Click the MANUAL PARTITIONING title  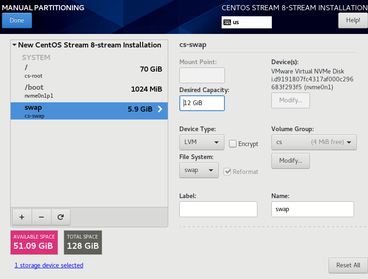click(43, 7)
